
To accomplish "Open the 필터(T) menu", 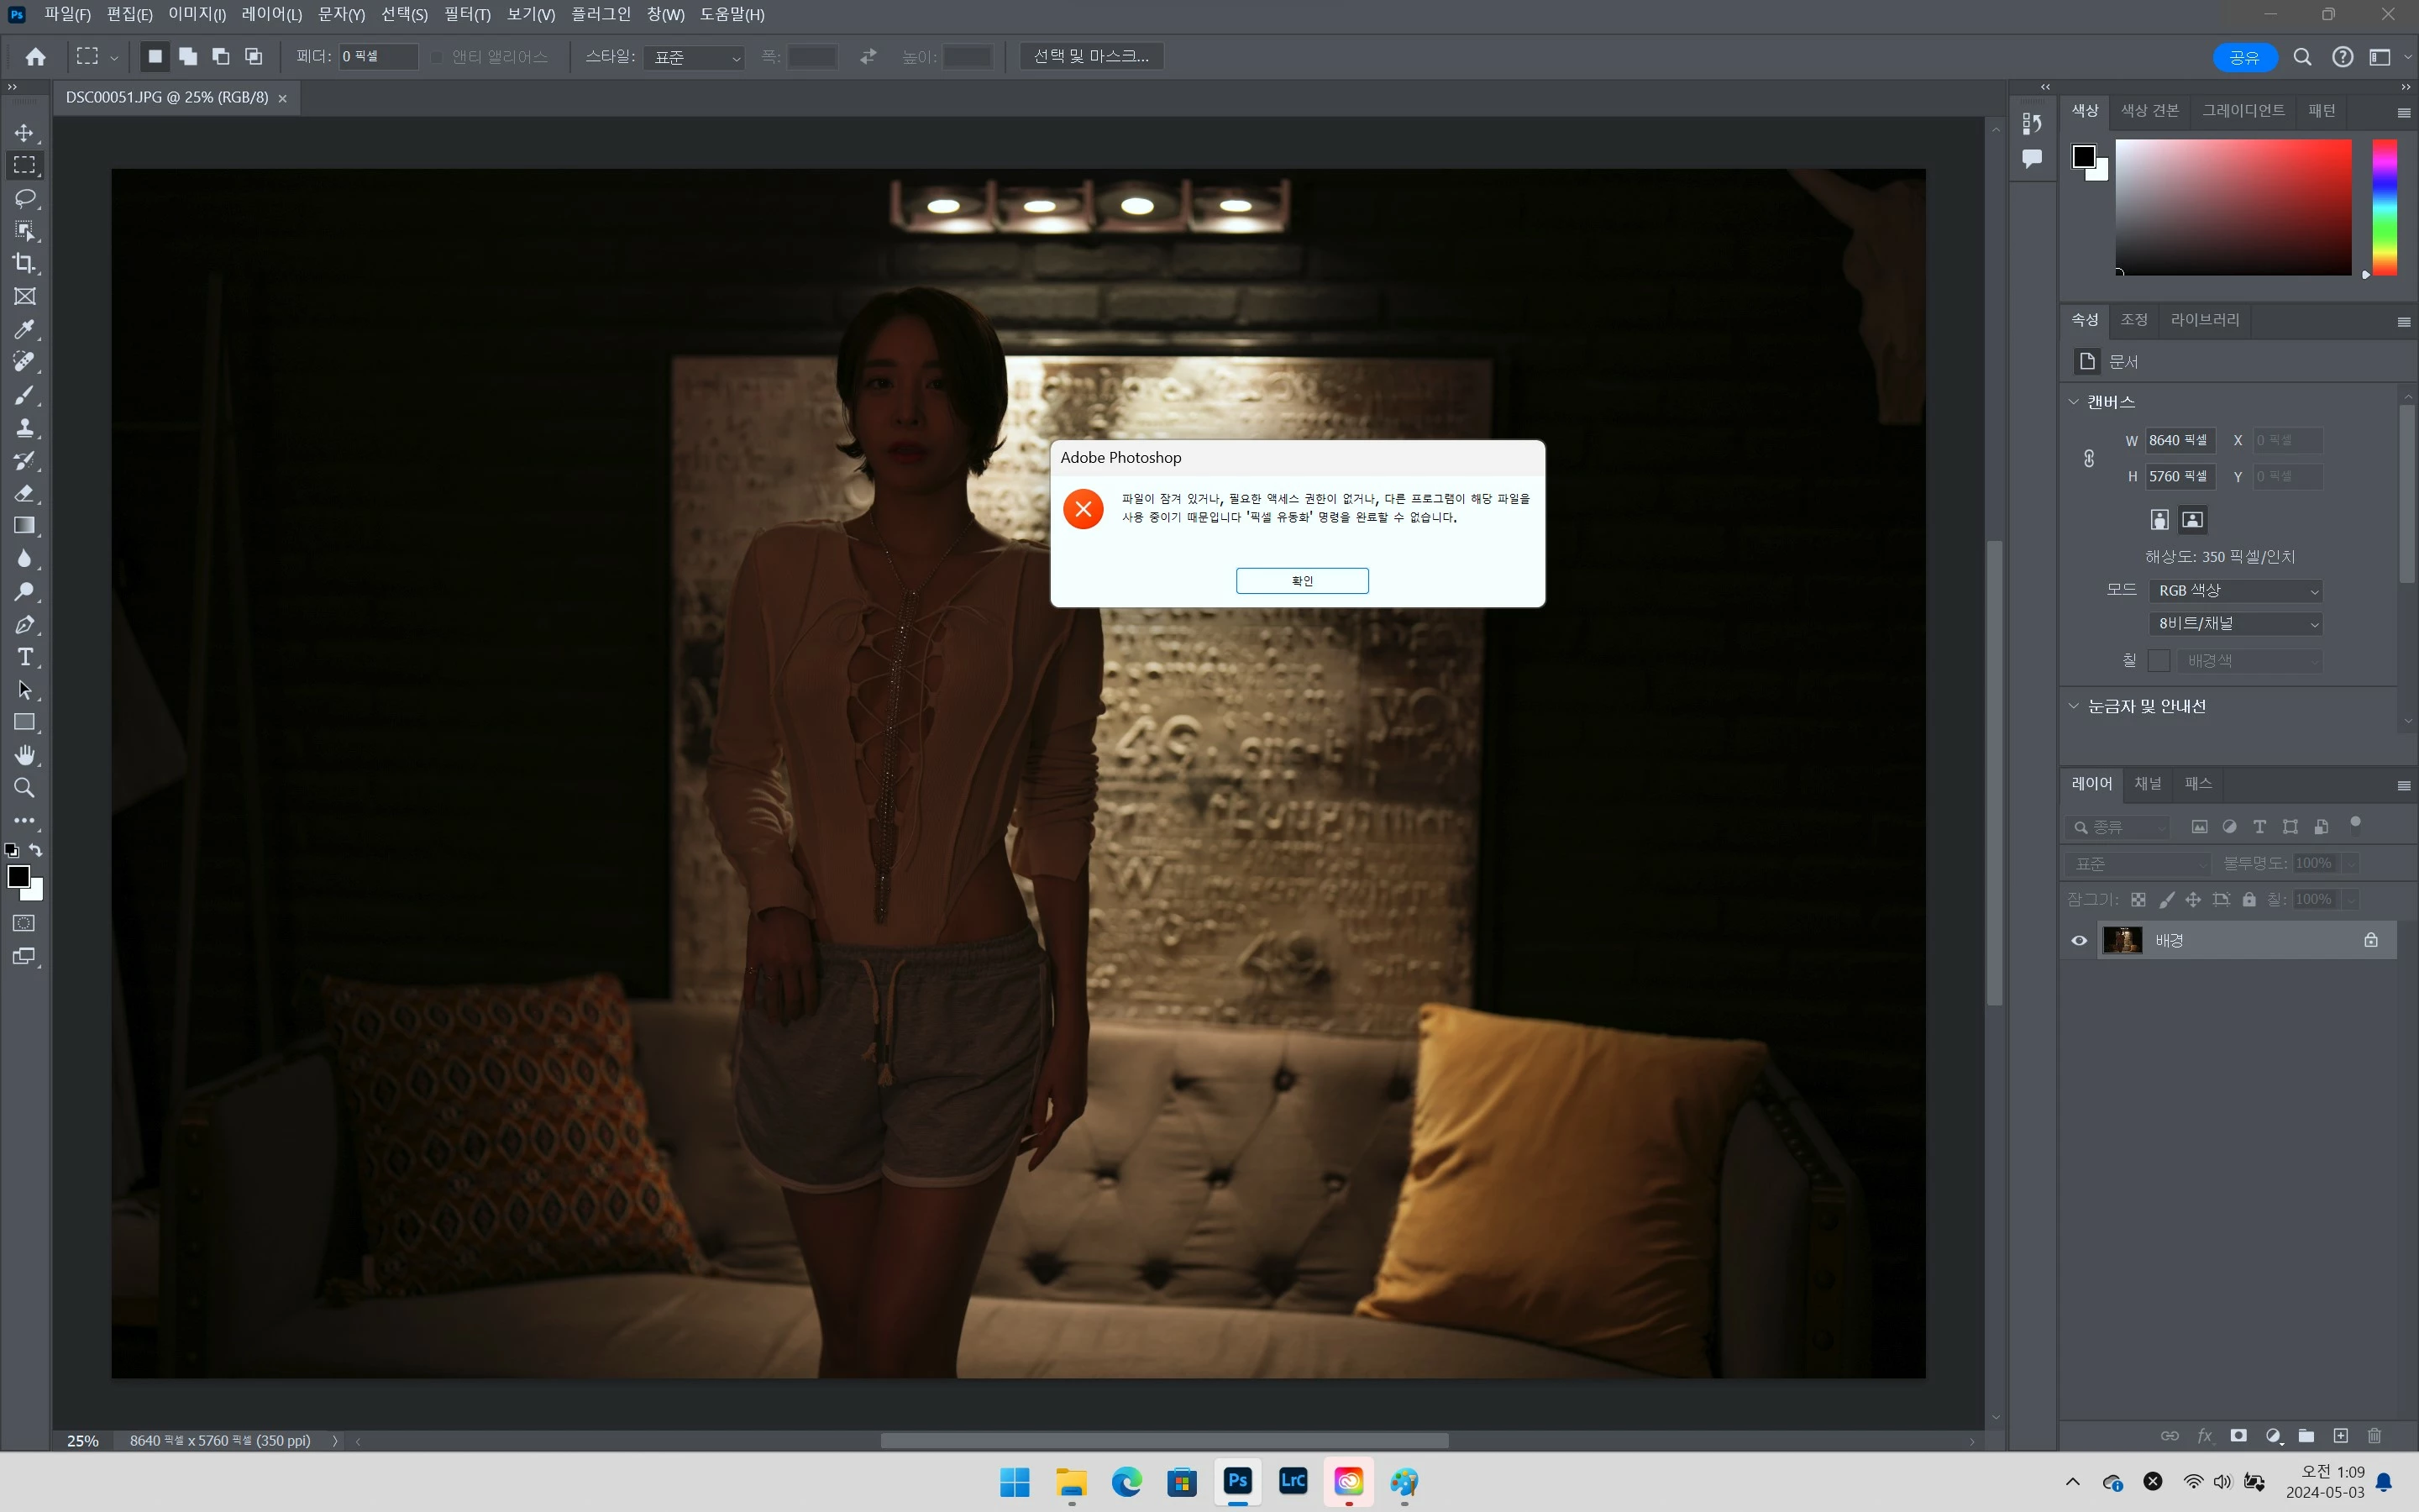I will (x=467, y=14).
